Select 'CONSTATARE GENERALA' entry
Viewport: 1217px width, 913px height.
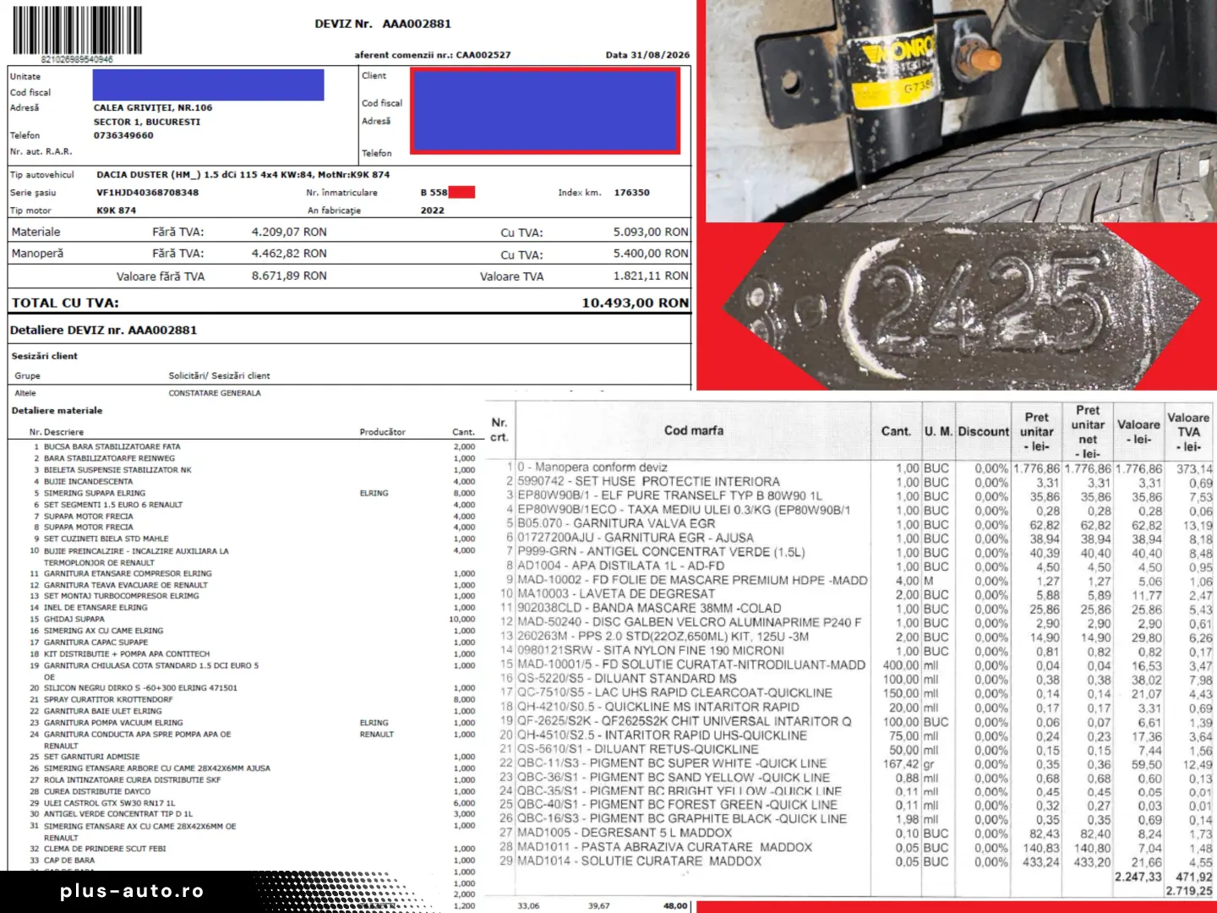pyautogui.click(x=215, y=393)
